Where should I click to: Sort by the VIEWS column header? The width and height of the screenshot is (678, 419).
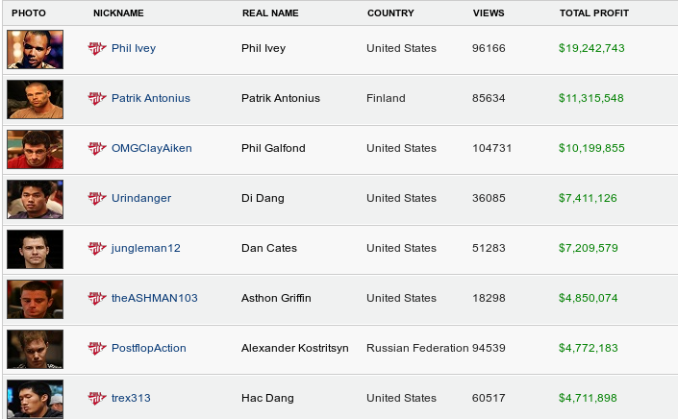click(489, 12)
